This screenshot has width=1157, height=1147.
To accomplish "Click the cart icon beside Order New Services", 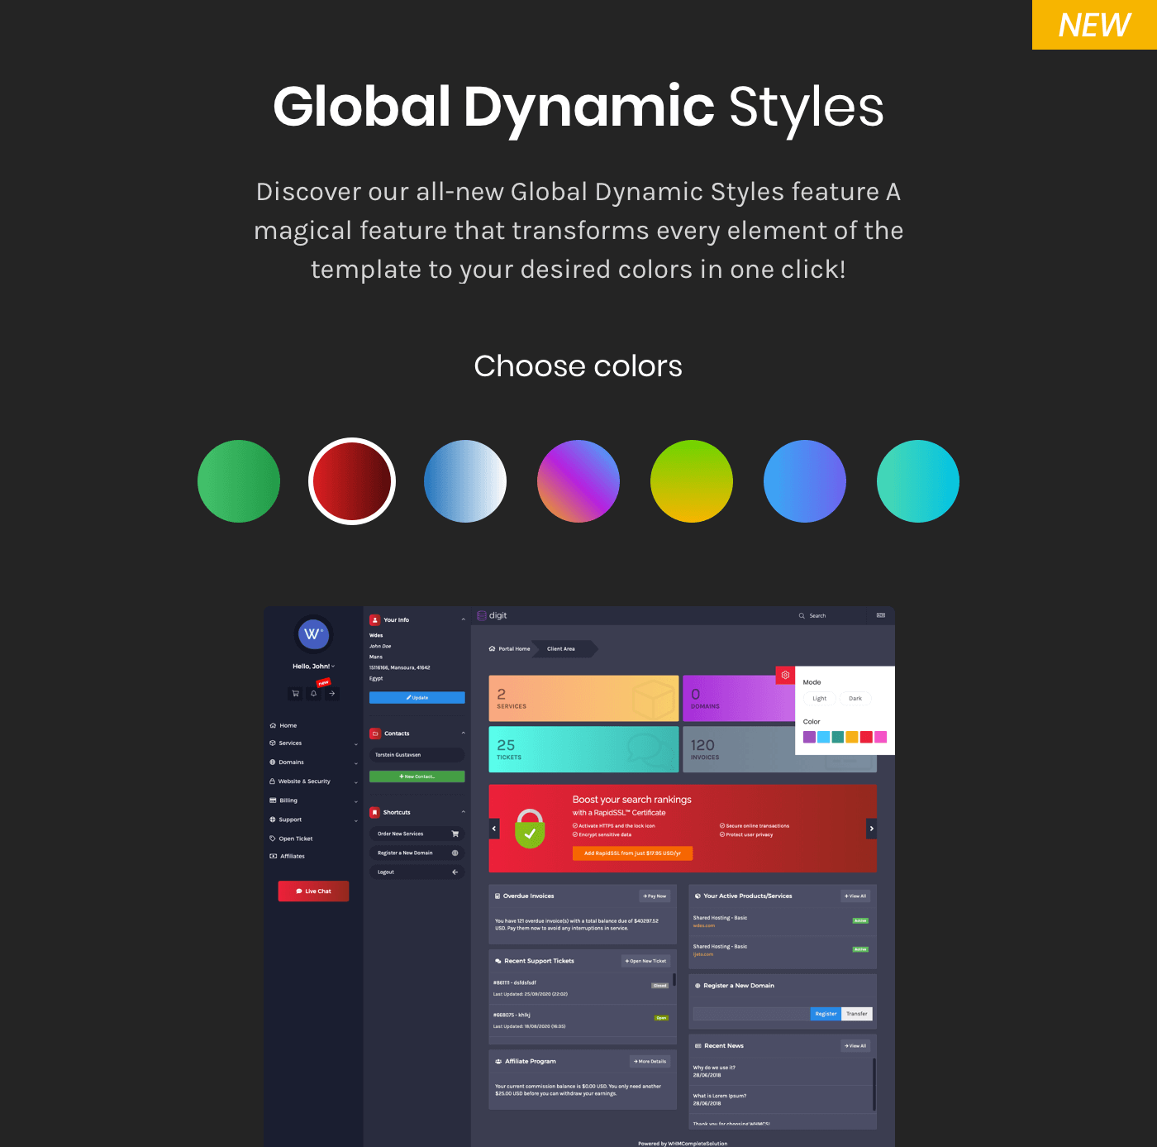I will click(455, 834).
